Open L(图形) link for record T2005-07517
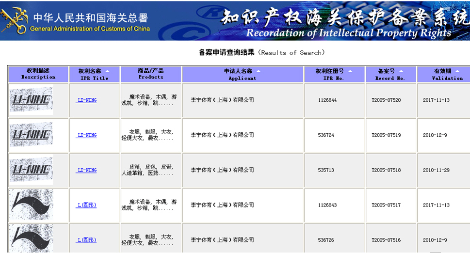This screenshot has width=470, height=253. point(87,205)
